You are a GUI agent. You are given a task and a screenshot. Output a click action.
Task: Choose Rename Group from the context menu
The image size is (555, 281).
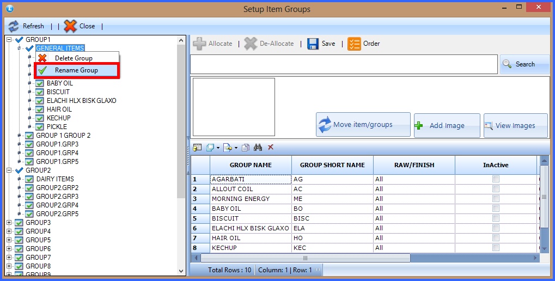[76, 70]
